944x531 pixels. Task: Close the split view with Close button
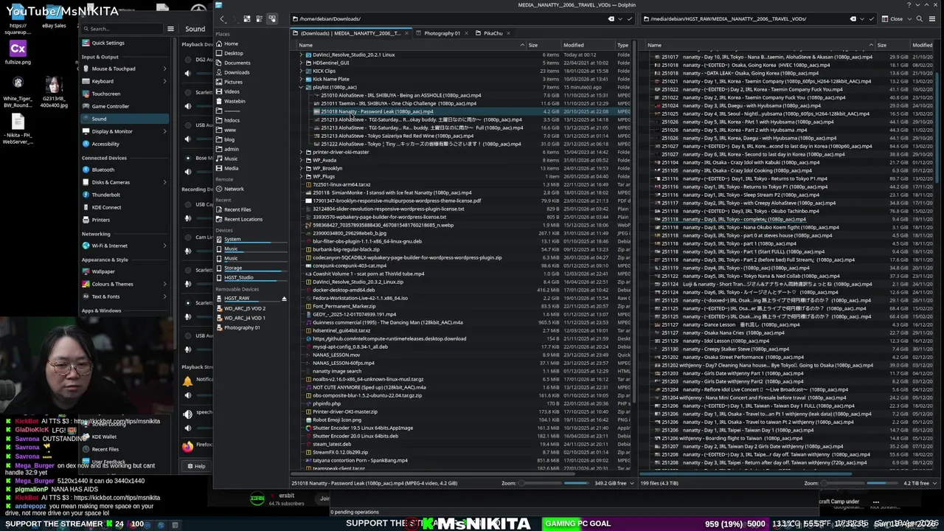pos(892,18)
